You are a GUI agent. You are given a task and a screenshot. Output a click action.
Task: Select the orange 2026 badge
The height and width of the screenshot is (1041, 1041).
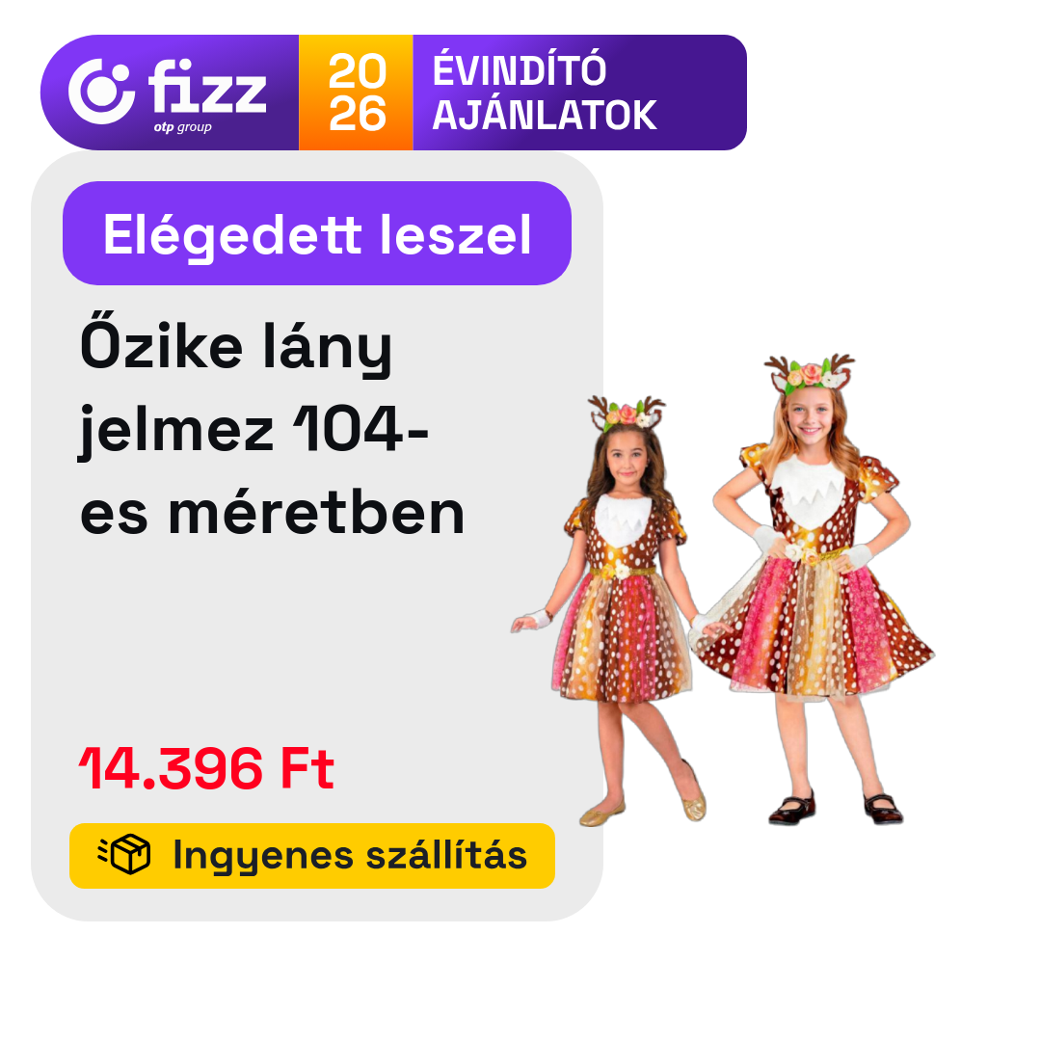click(356, 93)
